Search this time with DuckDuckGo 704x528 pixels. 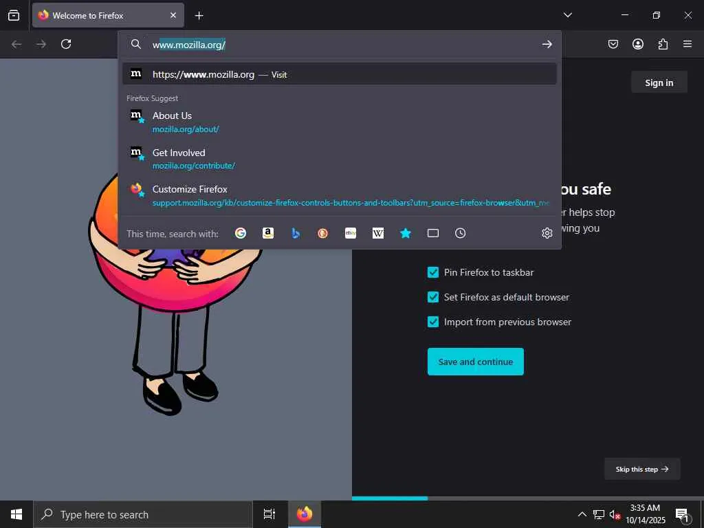tap(323, 233)
